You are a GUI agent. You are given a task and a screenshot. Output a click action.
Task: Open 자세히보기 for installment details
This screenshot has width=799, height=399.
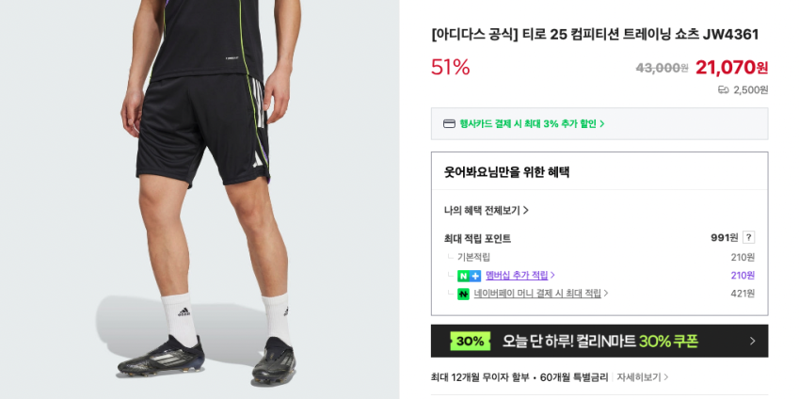tap(642, 377)
